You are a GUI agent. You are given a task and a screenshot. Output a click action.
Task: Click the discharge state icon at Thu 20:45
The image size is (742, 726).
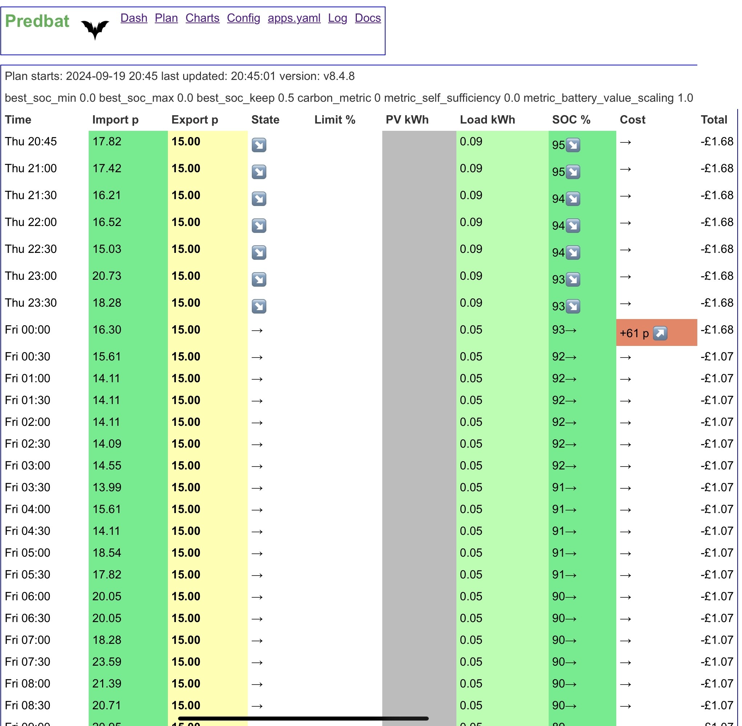[259, 145]
